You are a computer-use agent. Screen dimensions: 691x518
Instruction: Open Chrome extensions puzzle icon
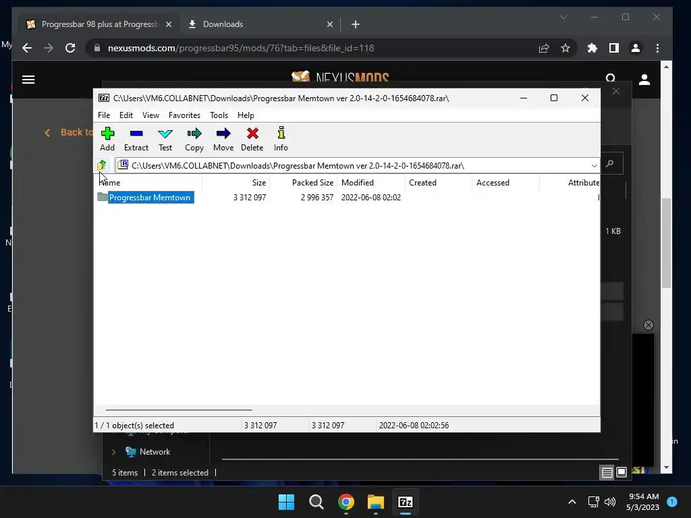[x=592, y=48]
